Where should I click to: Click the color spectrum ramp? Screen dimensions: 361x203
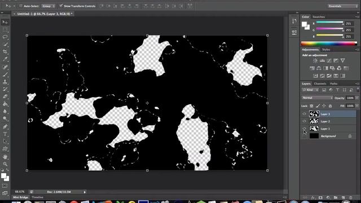(329, 43)
